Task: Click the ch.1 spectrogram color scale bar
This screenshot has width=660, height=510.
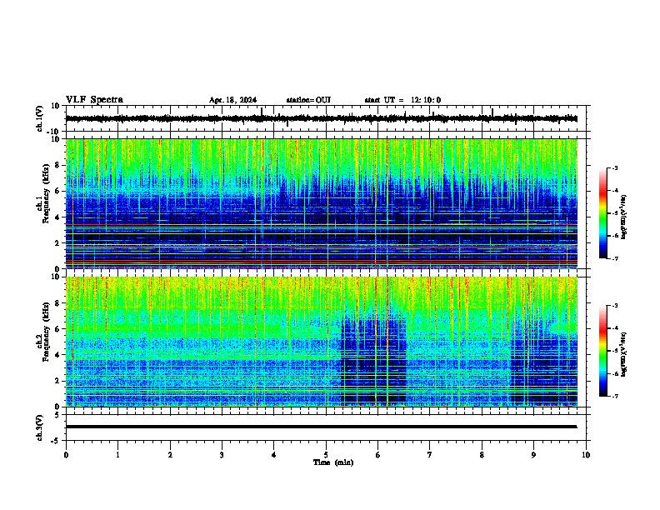Action: (603, 213)
